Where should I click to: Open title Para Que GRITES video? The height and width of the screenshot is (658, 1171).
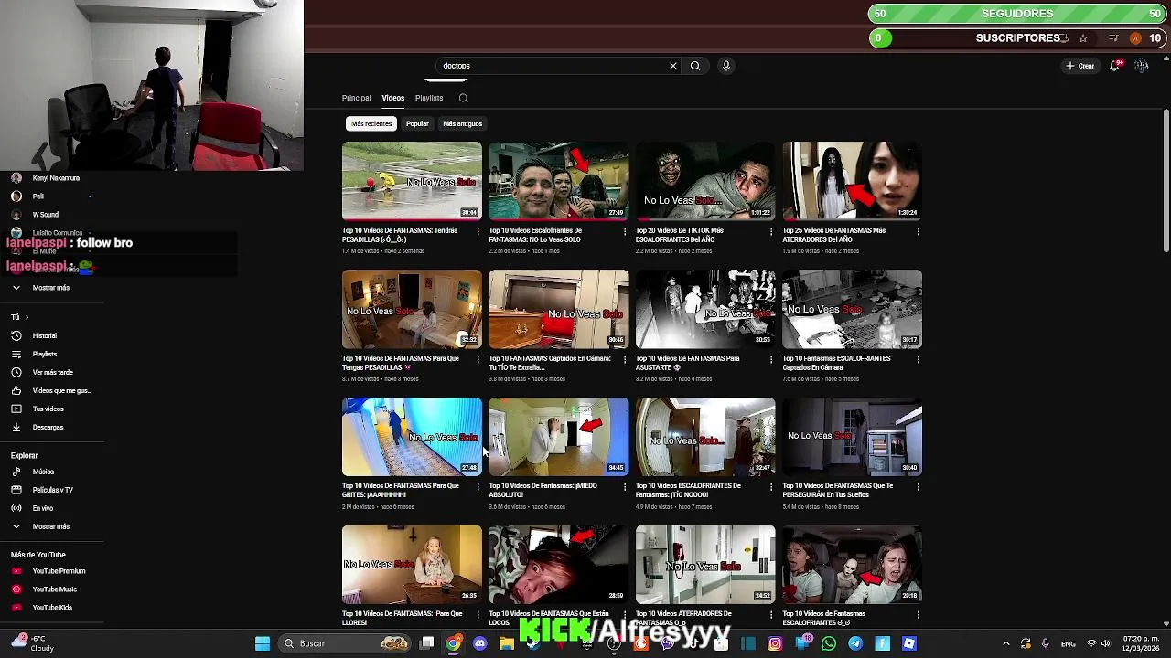[401, 490]
